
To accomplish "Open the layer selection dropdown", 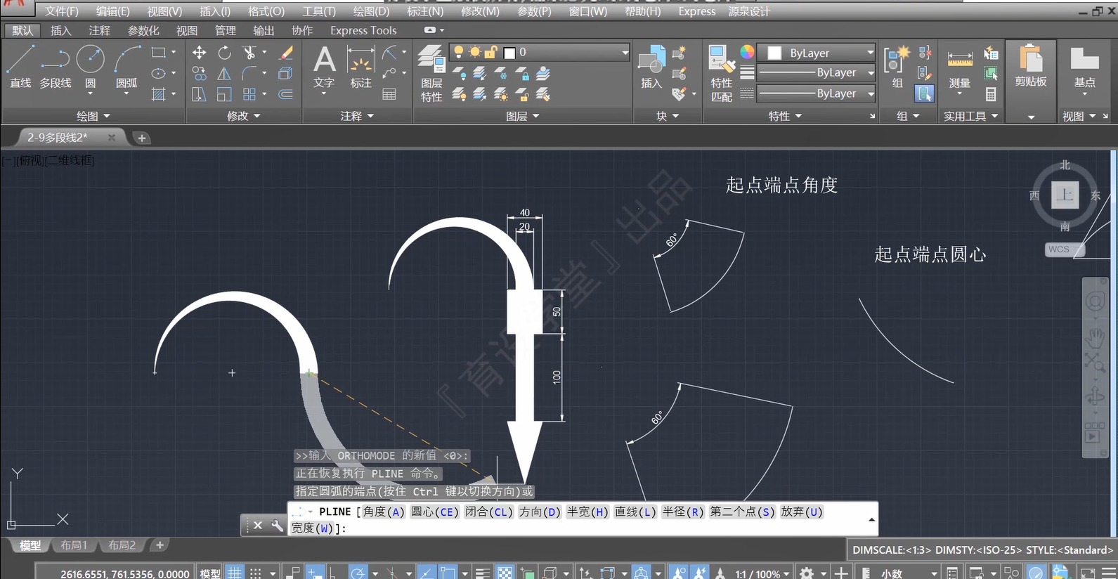I will click(x=625, y=53).
